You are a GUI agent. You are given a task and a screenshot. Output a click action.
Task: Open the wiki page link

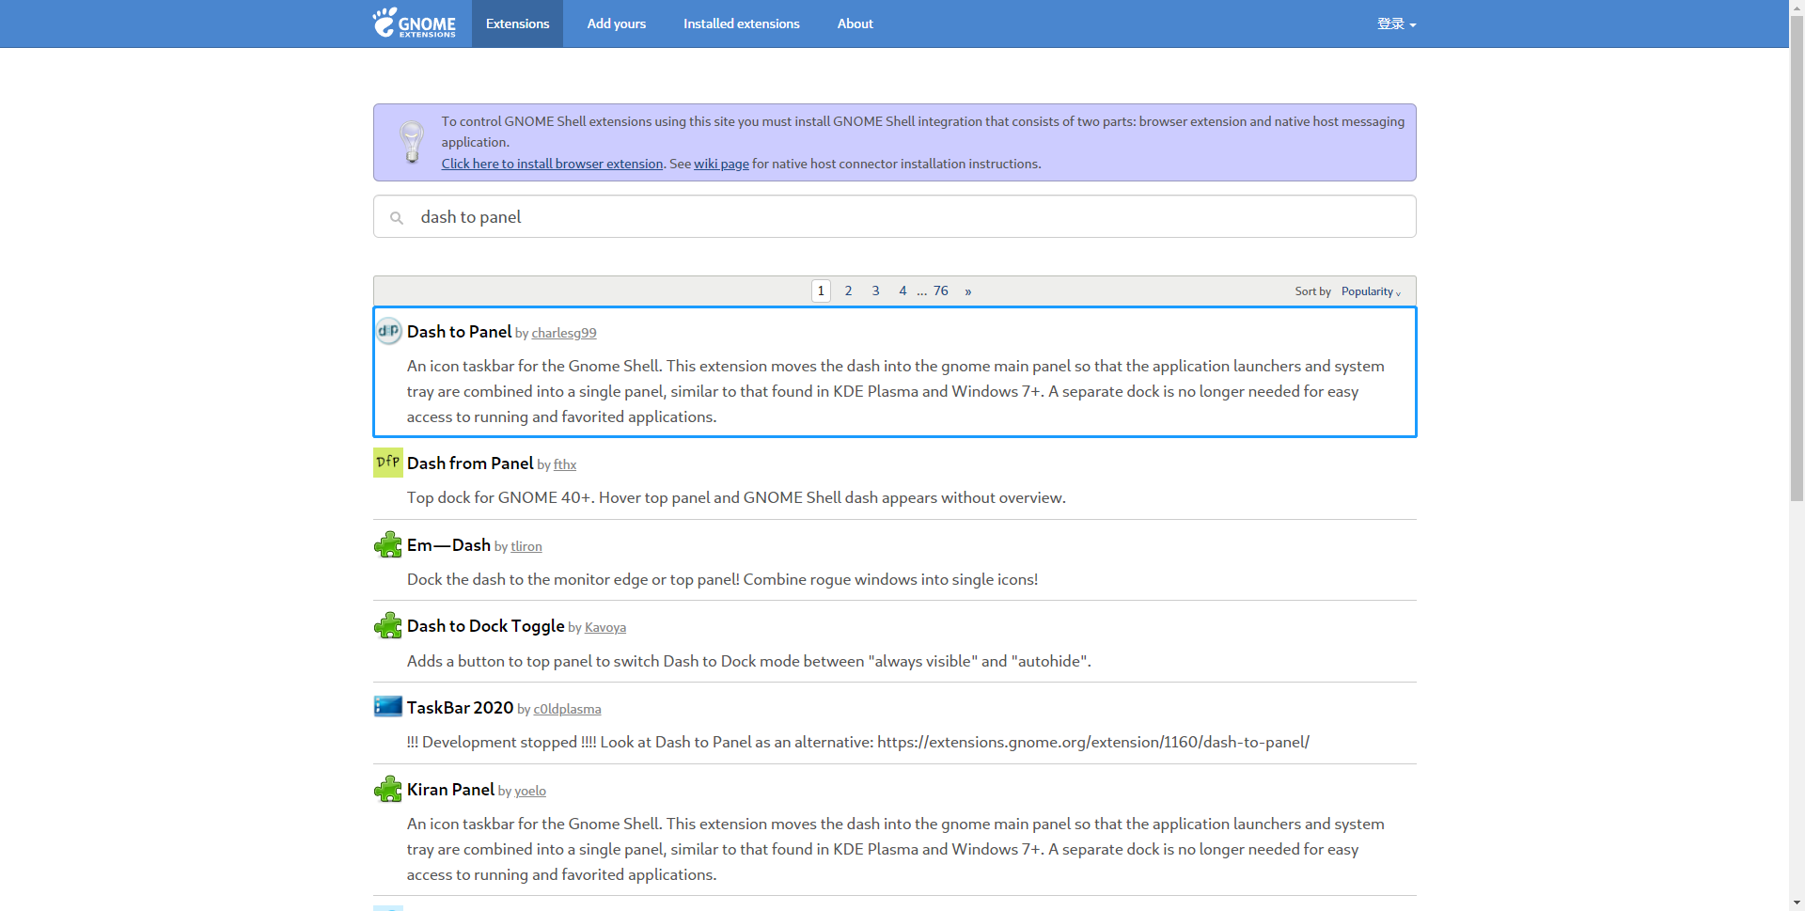click(721, 164)
